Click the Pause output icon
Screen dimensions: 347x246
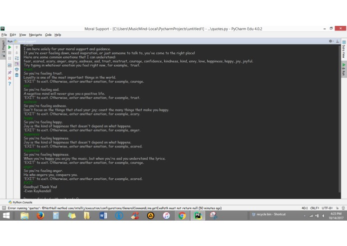(9, 58)
